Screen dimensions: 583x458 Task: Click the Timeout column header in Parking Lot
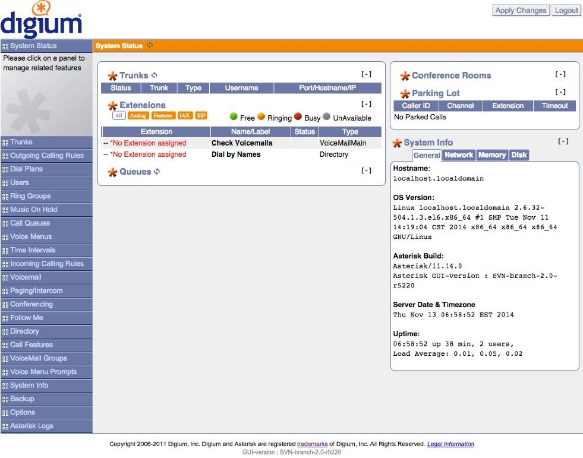554,106
